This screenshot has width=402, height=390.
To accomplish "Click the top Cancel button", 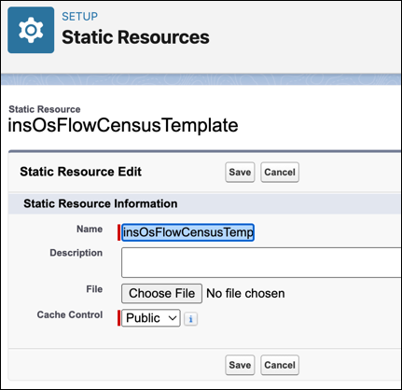I will tap(280, 172).
